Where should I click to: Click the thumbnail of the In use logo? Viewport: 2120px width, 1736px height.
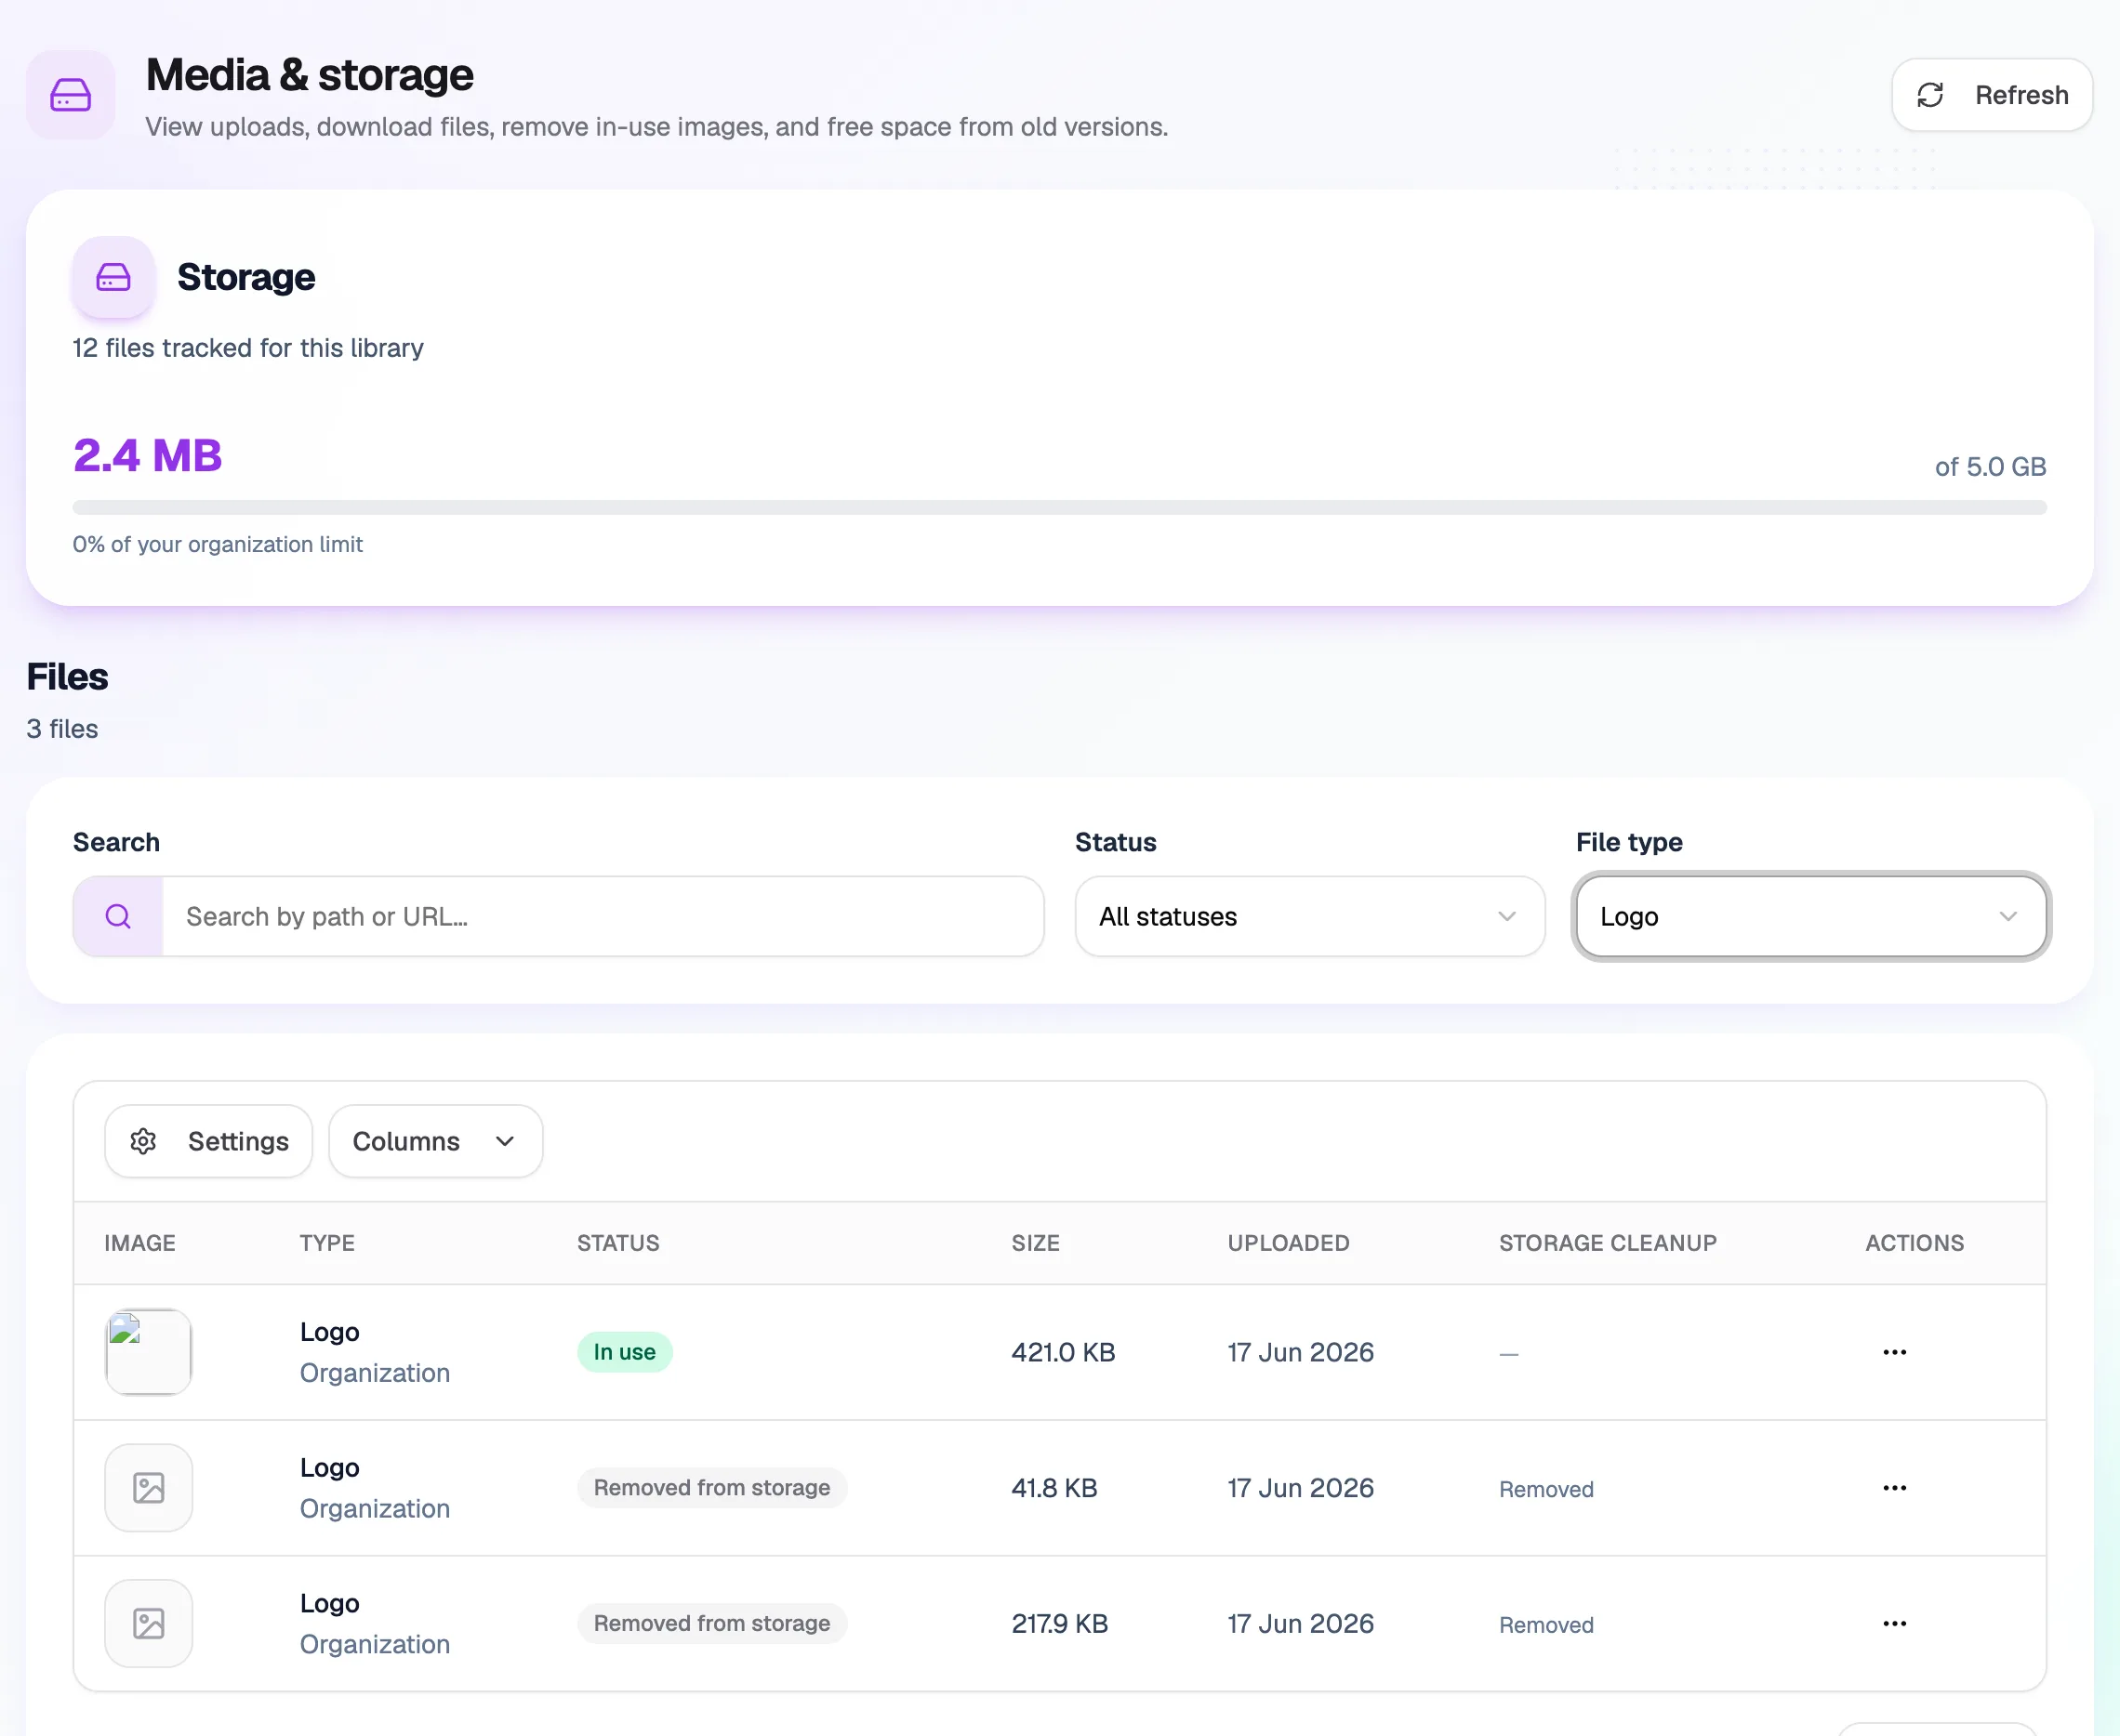(x=148, y=1352)
